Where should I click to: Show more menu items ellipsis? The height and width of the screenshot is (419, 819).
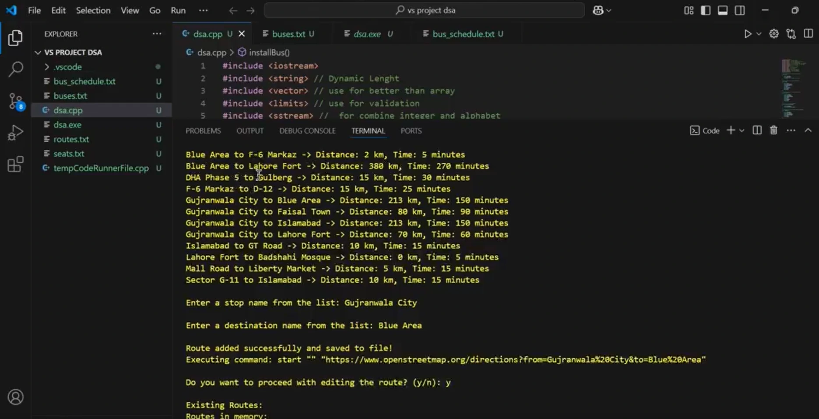tap(204, 11)
